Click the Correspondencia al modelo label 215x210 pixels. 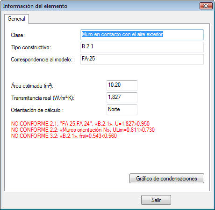[x=42, y=60]
